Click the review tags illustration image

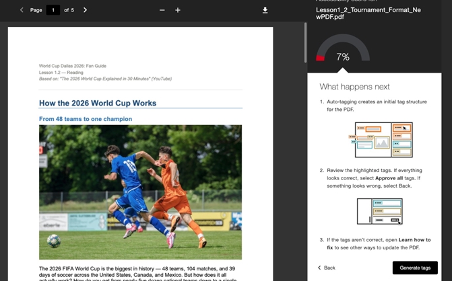(x=380, y=211)
